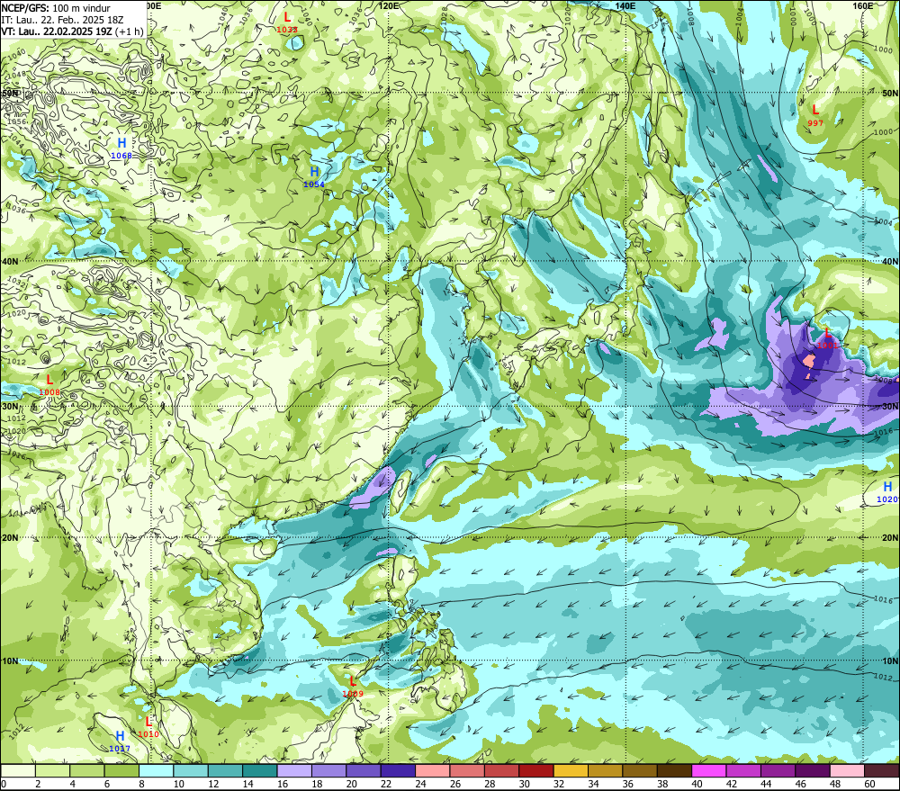Viewport: 900px width, 791px height.
Task: Pick the legend swatch between 20 and 22
Action: [x=364, y=770]
